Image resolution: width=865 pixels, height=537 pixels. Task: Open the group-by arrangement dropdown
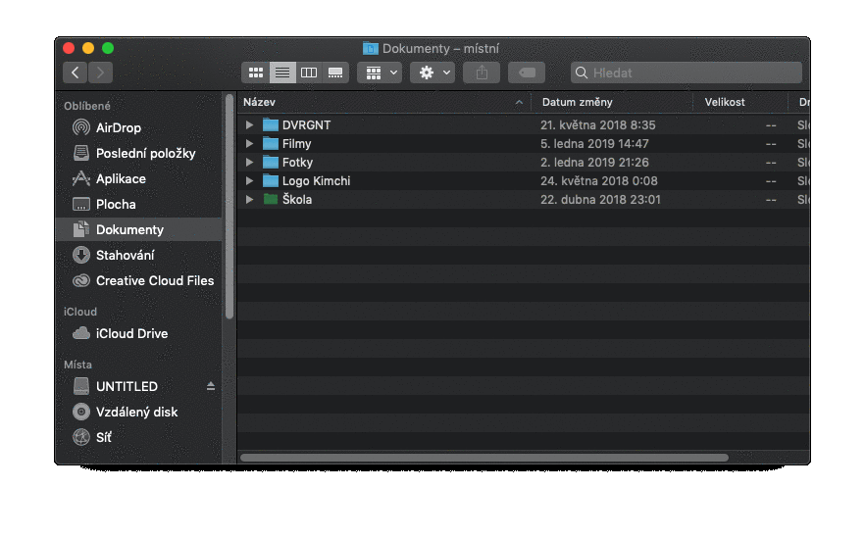379,73
